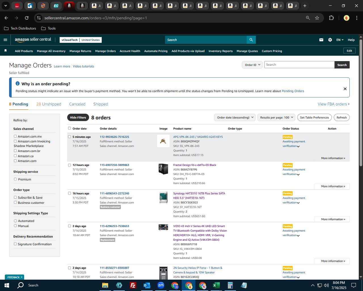The image size is (363, 291).
Task: Open Account Health menu item
Action: coord(130,51)
